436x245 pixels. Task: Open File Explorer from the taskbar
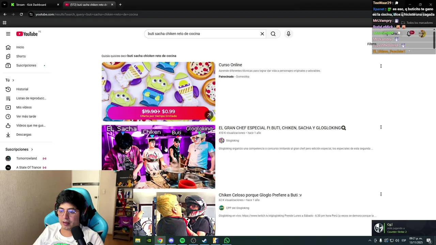pyautogui.click(x=138, y=241)
